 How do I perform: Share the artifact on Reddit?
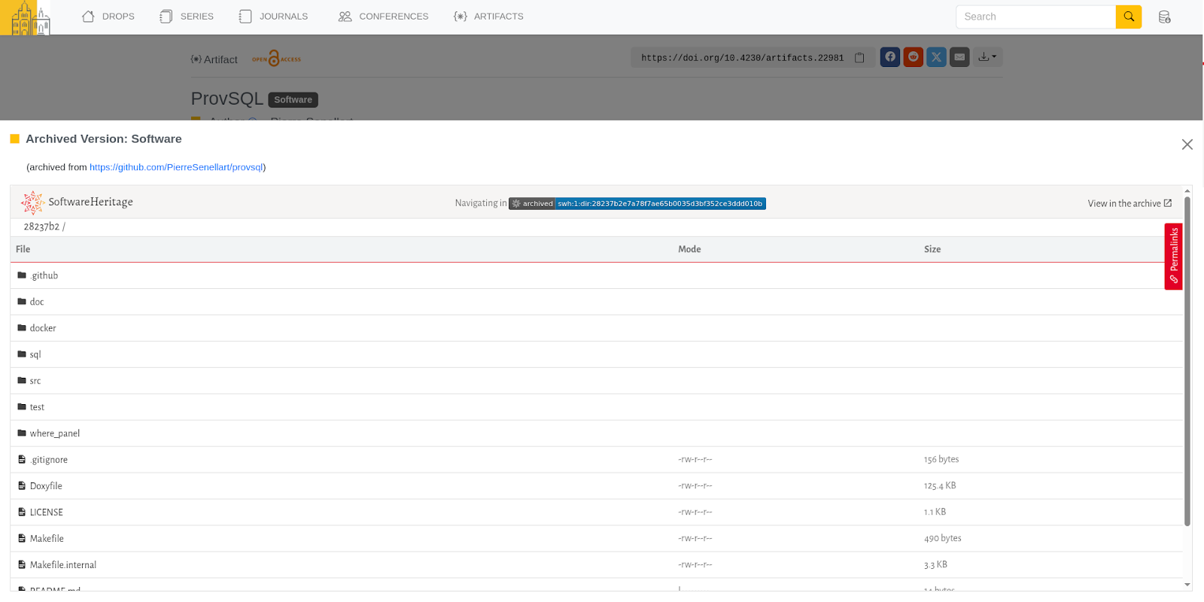(913, 57)
